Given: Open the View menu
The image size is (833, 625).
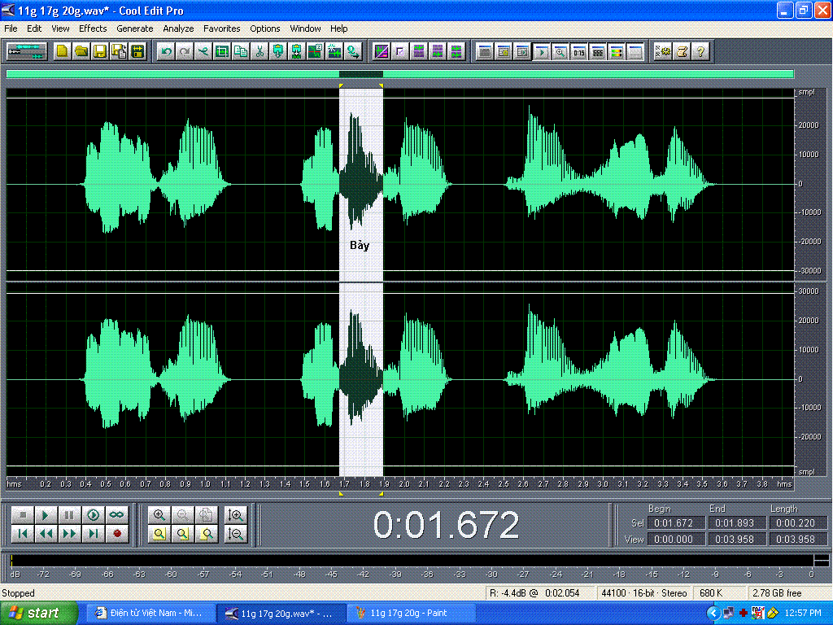Looking at the screenshot, I should 60,28.
